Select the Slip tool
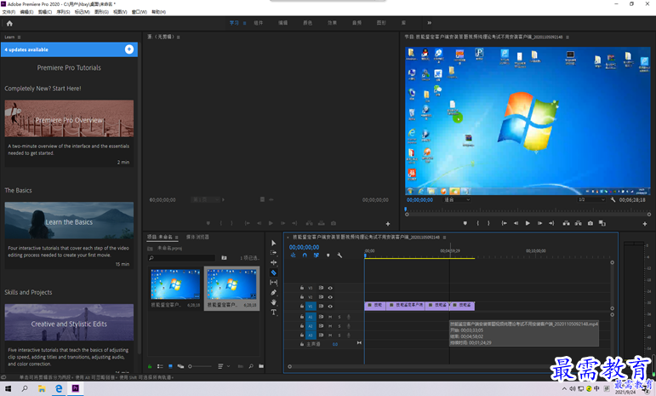The height and width of the screenshot is (396, 656). click(x=274, y=283)
